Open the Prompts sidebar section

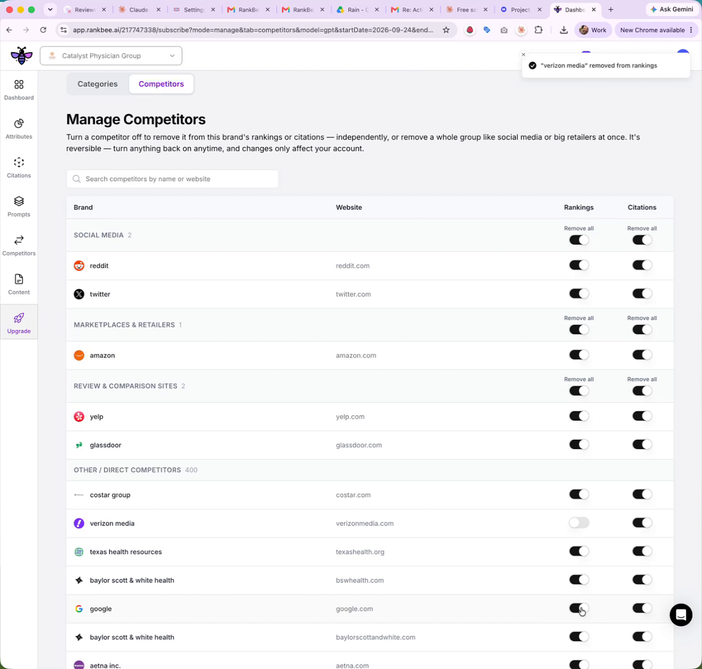[19, 207]
